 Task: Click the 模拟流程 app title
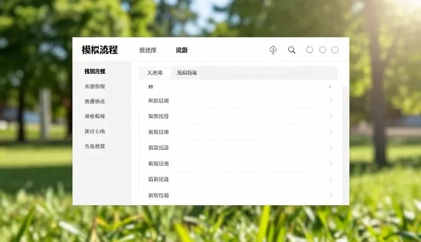tap(100, 50)
